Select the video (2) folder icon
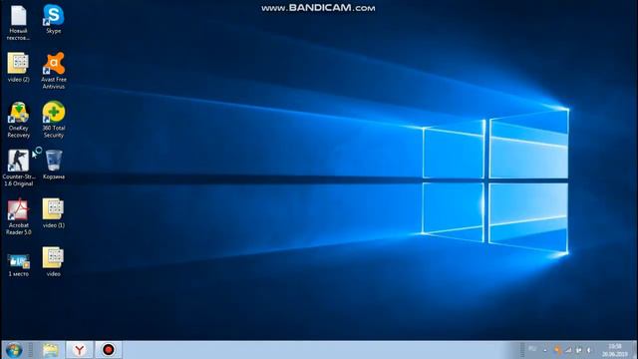This screenshot has width=638, height=359. pos(18,67)
